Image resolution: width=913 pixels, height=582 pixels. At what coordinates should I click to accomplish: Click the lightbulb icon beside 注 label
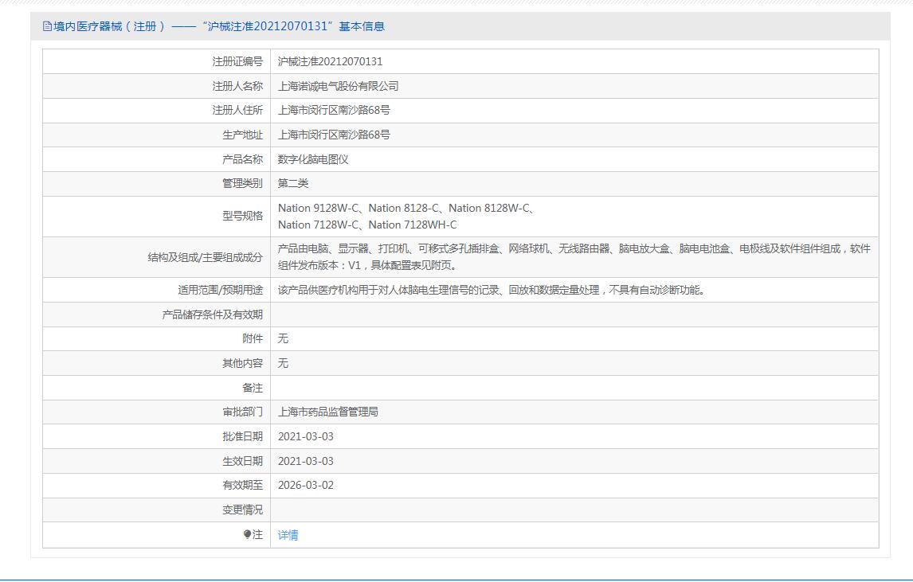(x=247, y=534)
